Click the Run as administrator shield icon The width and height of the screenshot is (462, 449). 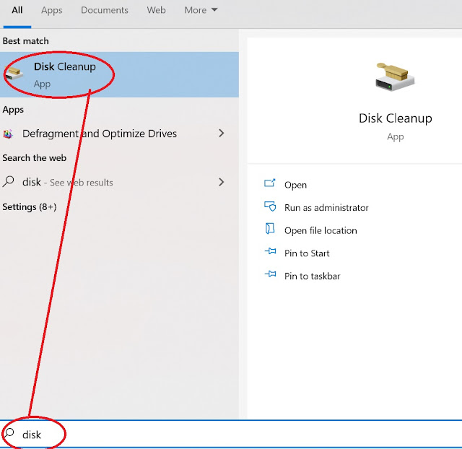[270, 206]
